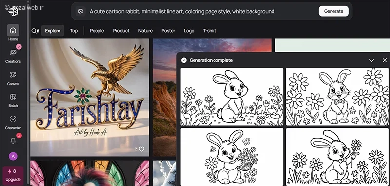The height and width of the screenshot is (186, 390).
Task: Click the Generate button
Action: click(x=333, y=11)
